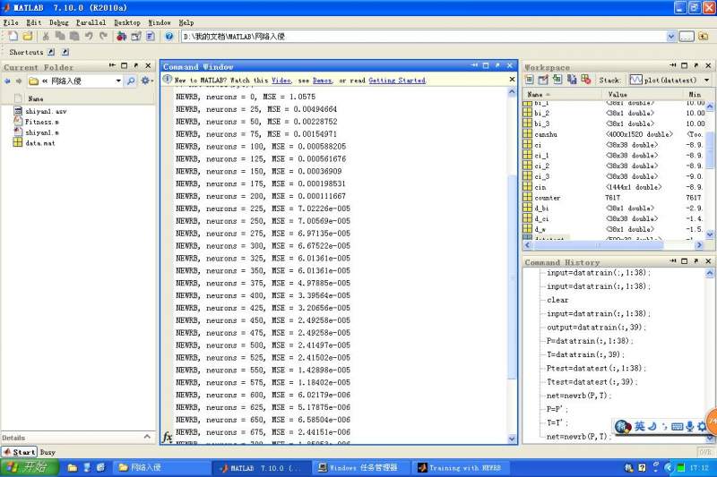717x477 pixels.
Task: Expand the Details section chevron
Action: click(x=147, y=437)
